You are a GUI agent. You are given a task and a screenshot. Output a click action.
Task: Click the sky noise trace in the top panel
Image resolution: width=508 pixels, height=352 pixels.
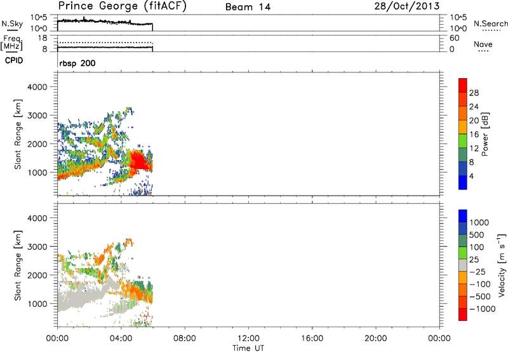tap(105, 22)
